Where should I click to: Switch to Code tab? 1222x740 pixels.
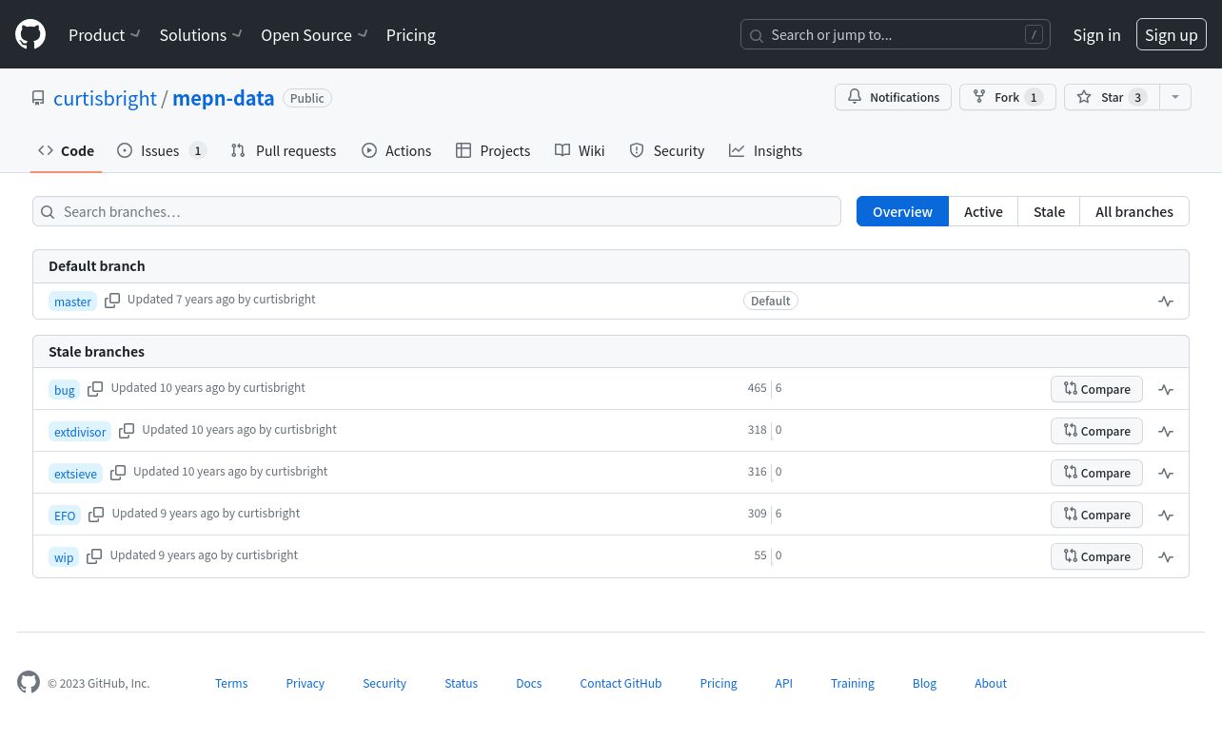[x=66, y=150]
